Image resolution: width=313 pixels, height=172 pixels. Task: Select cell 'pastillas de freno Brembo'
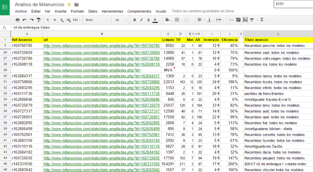(278, 94)
